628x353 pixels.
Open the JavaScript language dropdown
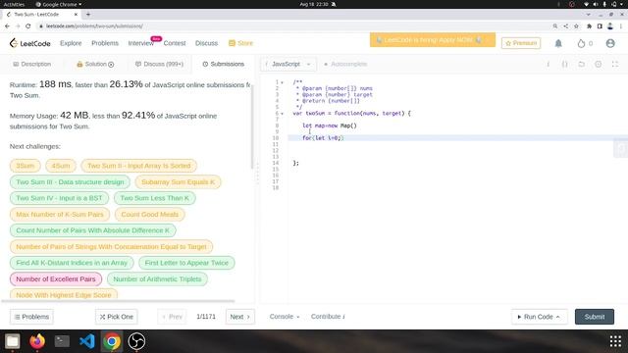[x=288, y=64]
